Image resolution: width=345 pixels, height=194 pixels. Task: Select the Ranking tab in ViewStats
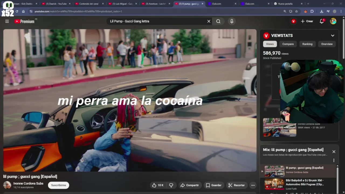pos(307,44)
